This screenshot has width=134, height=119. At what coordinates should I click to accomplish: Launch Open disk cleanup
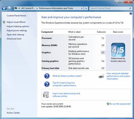pyautogui.click(x=15, y=35)
